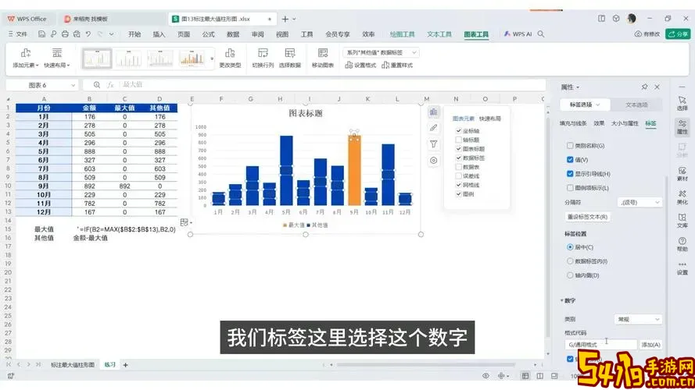The height and width of the screenshot is (390, 695).
Task: Enable 类别名称(G) checkbox in label options
Action: 570,146
